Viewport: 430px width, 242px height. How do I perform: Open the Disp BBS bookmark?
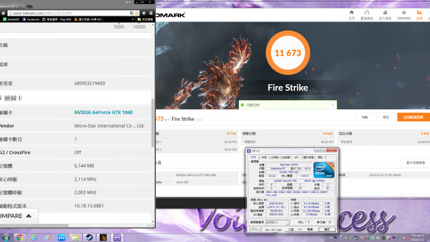(x=57, y=20)
